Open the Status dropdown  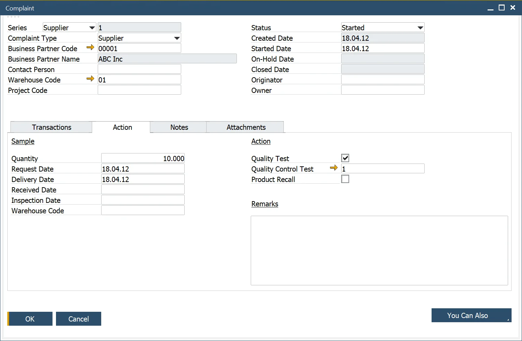pyautogui.click(x=420, y=28)
